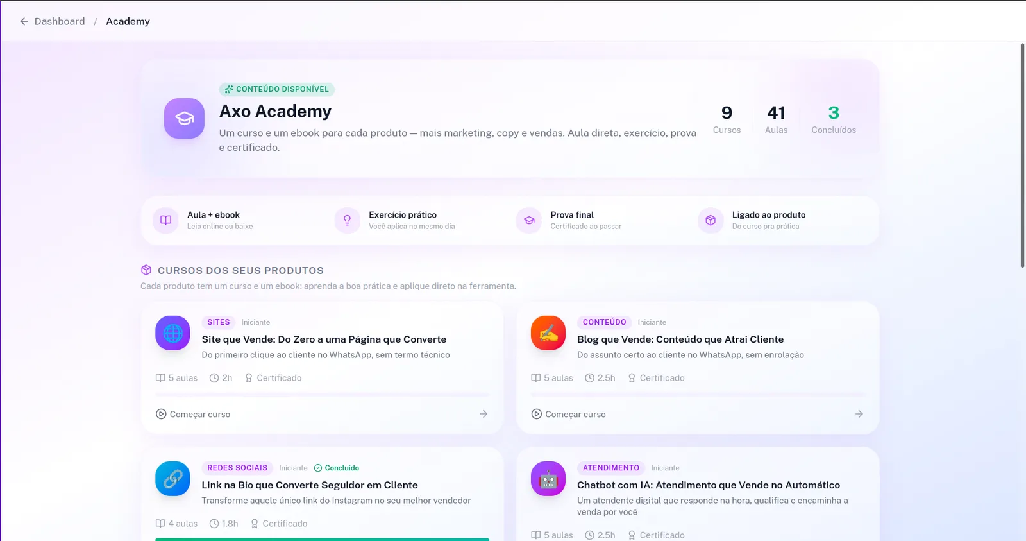Click the CONTEÚDO category tag
This screenshot has height=541, width=1026.
pyautogui.click(x=605, y=322)
